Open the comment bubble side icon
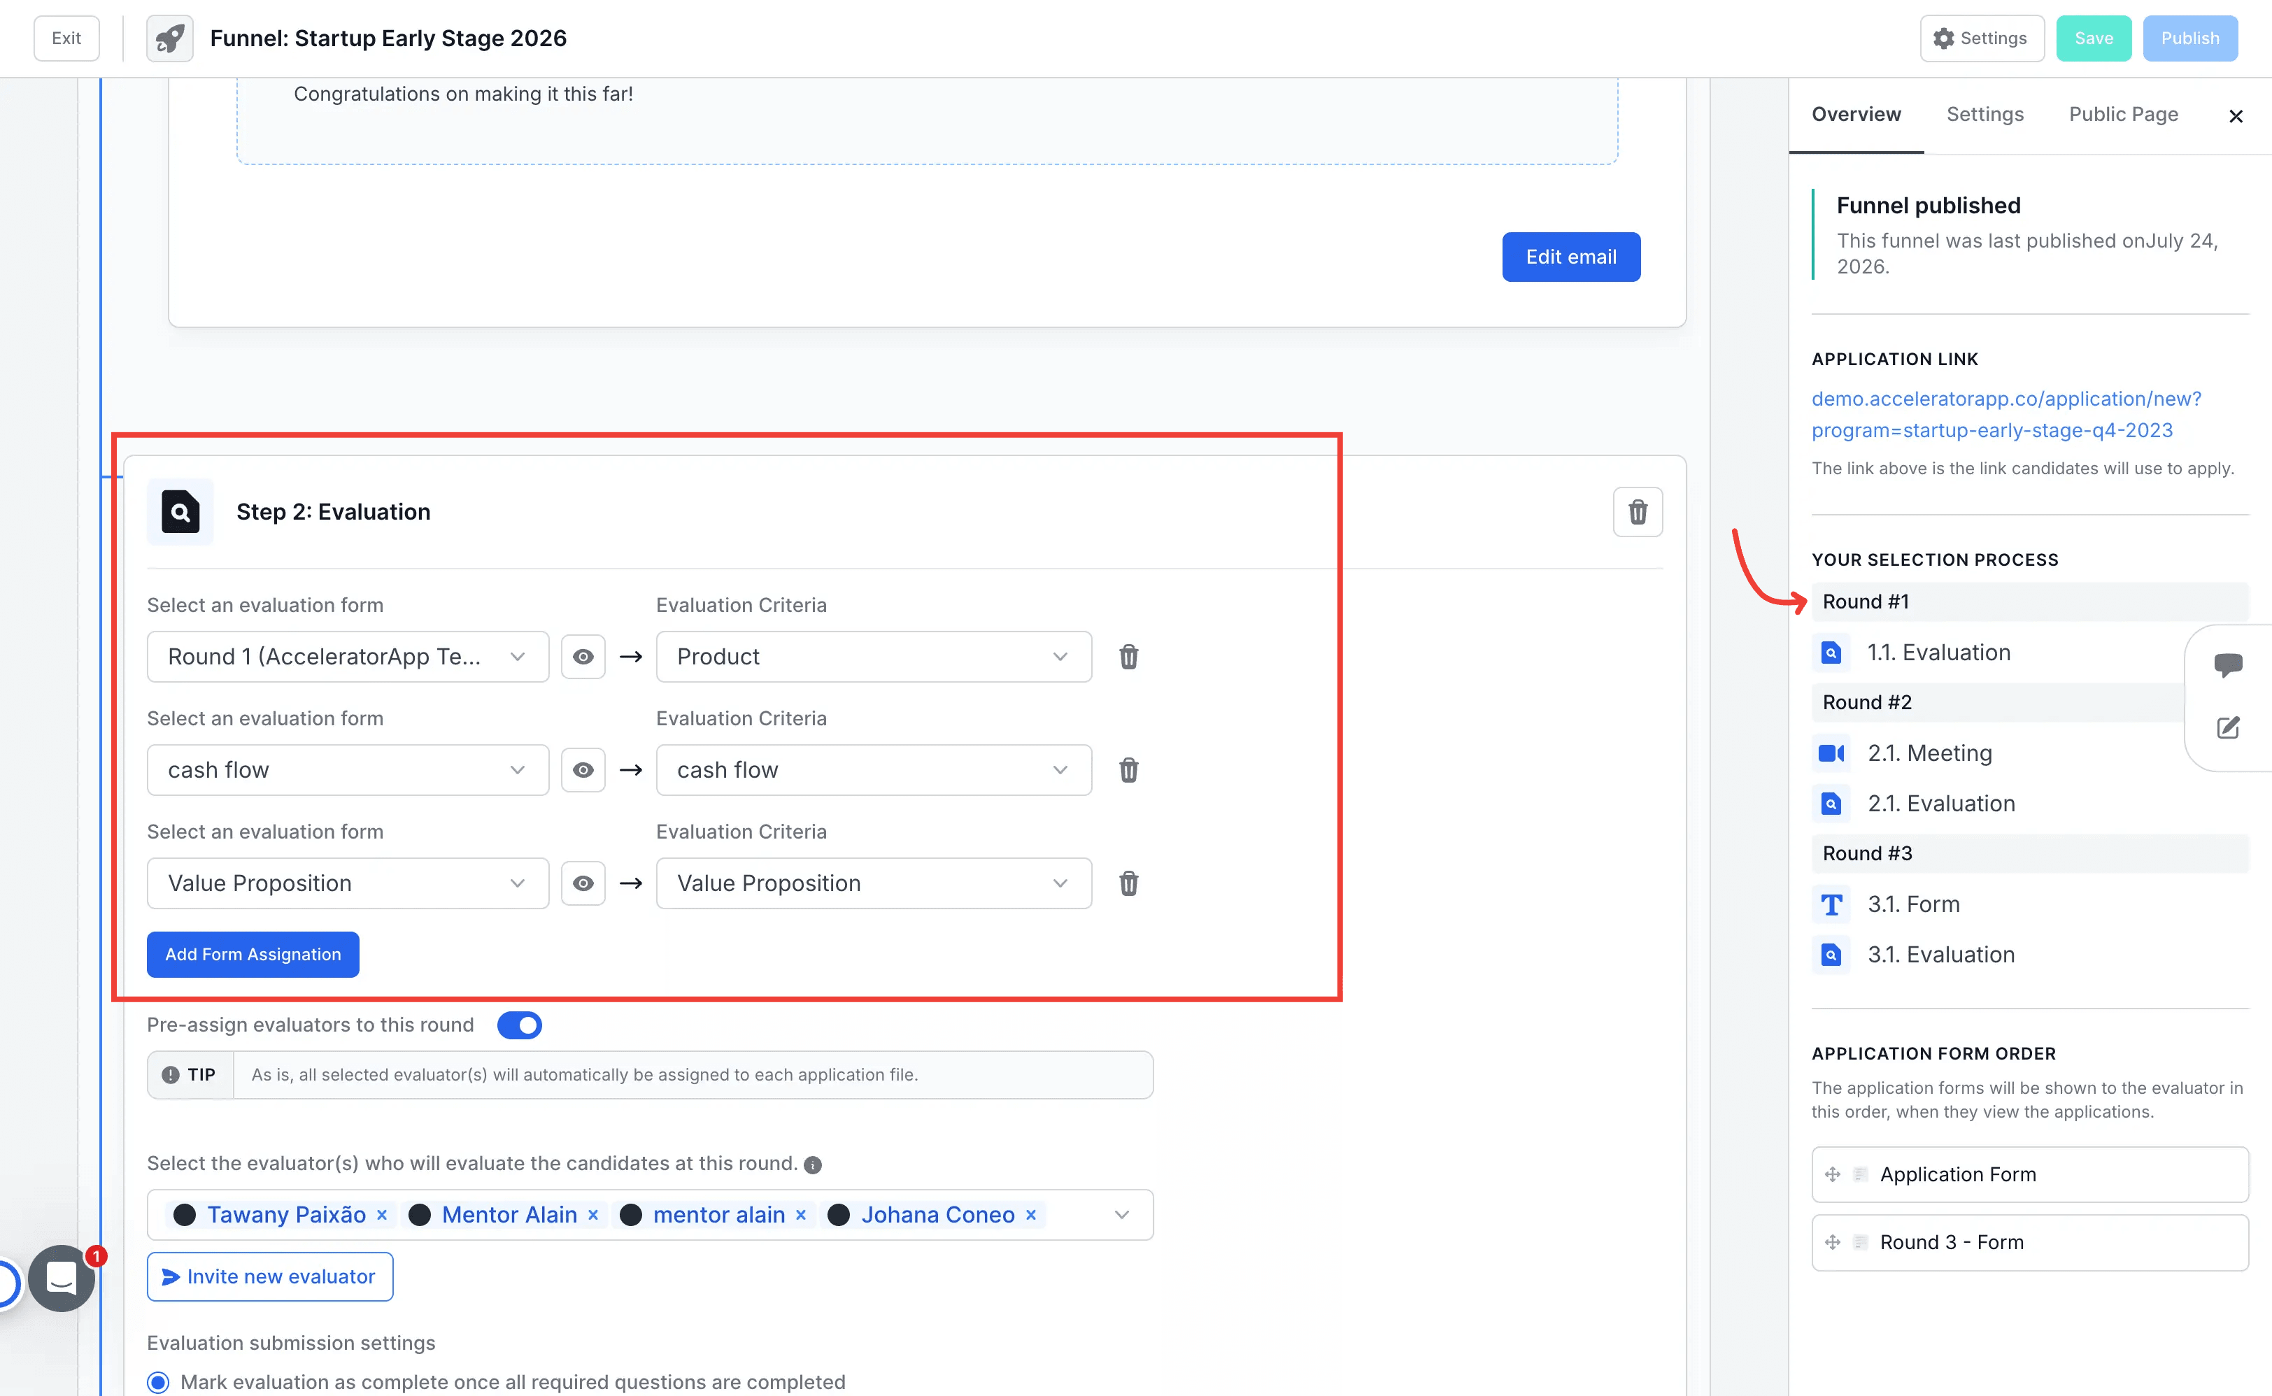This screenshot has height=1396, width=2272. point(2228,664)
